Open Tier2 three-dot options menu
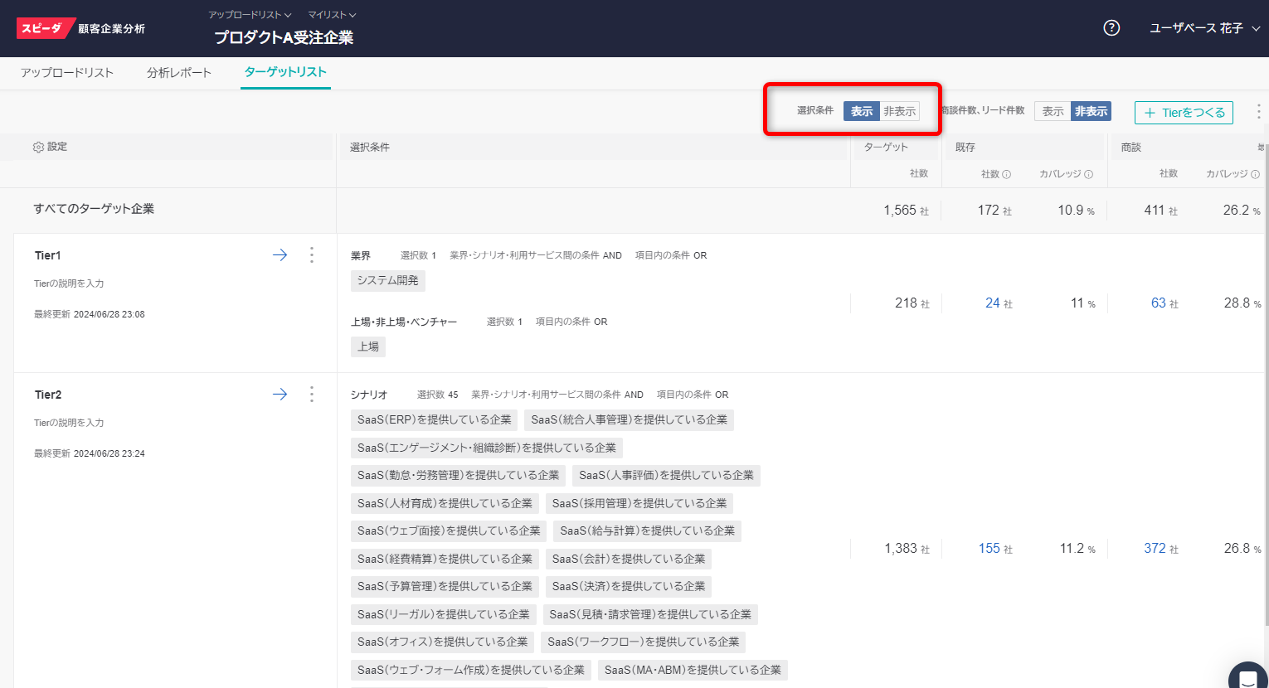Viewport: 1269px width, 688px height. pos(312,395)
